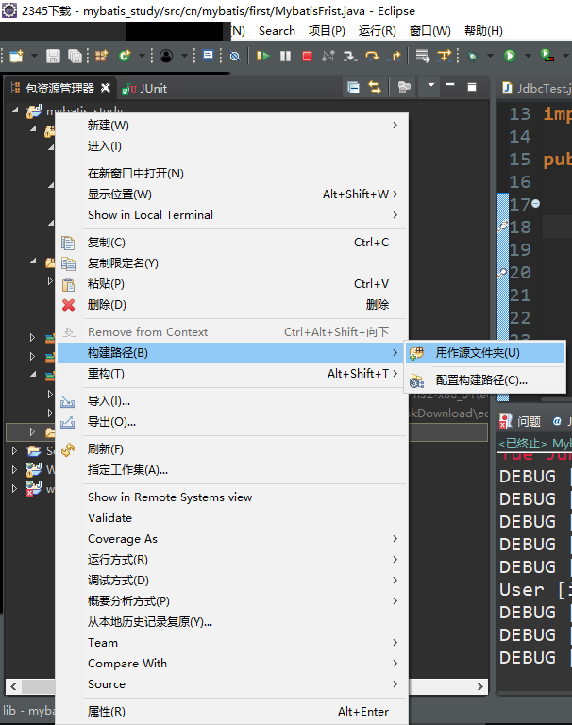This screenshot has width=572, height=725.
Task: Switch to the JUnit tab
Action: coord(144,89)
